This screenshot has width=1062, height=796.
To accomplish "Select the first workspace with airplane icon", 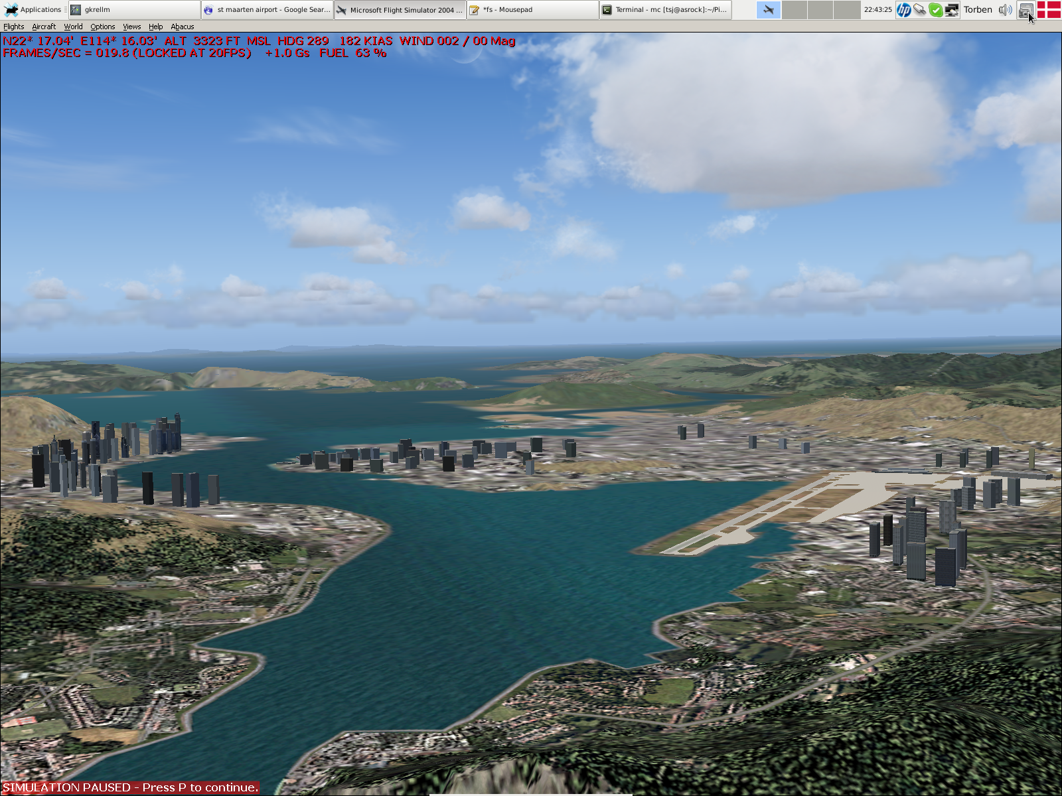I will [769, 10].
